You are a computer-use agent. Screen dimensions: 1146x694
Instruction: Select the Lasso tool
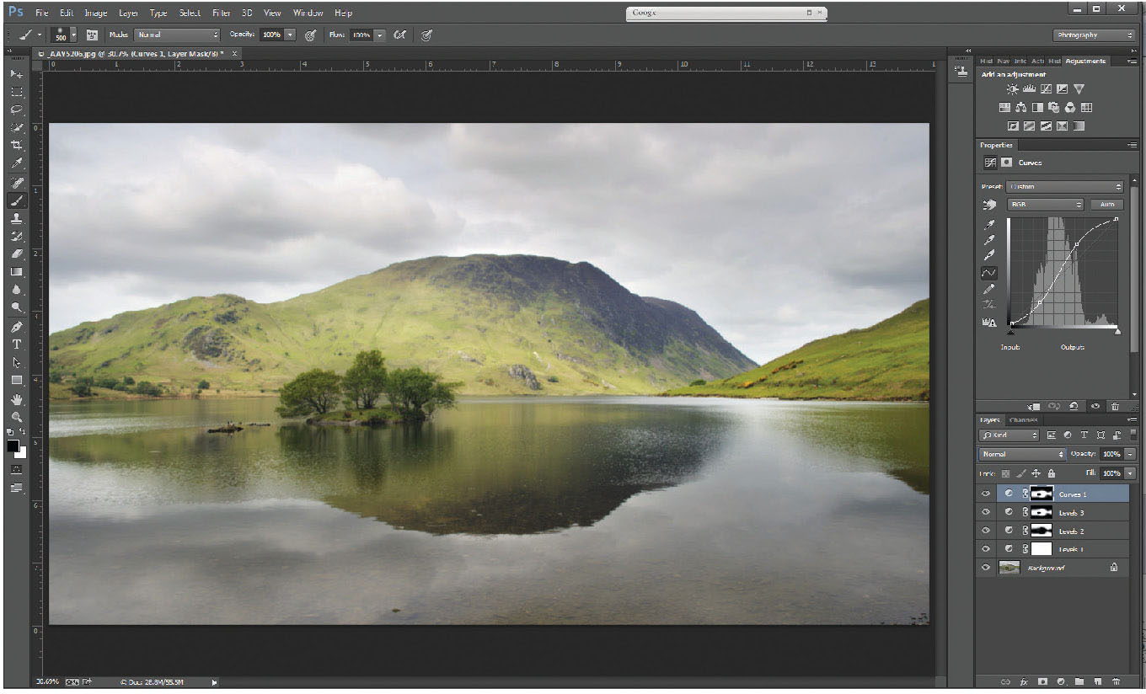(x=17, y=109)
